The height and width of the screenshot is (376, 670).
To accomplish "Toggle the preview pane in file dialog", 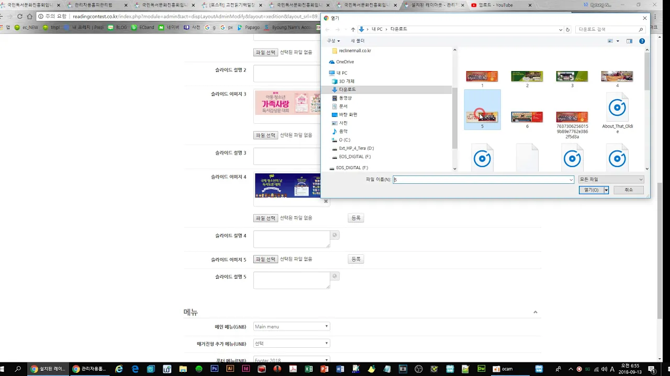I will [x=629, y=41].
